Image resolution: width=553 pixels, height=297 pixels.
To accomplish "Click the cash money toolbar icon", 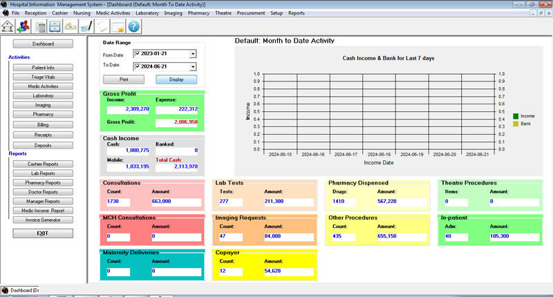I will (71, 27).
